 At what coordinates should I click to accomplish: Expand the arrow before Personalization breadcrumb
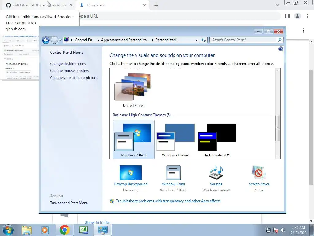pyautogui.click(x=153, y=40)
